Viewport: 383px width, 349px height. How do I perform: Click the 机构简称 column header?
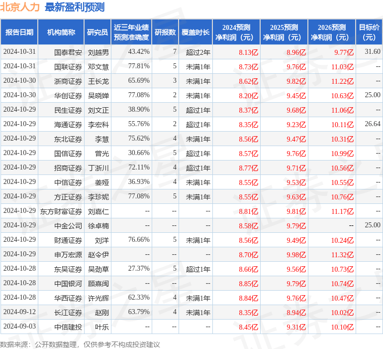[x=61, y=32]
